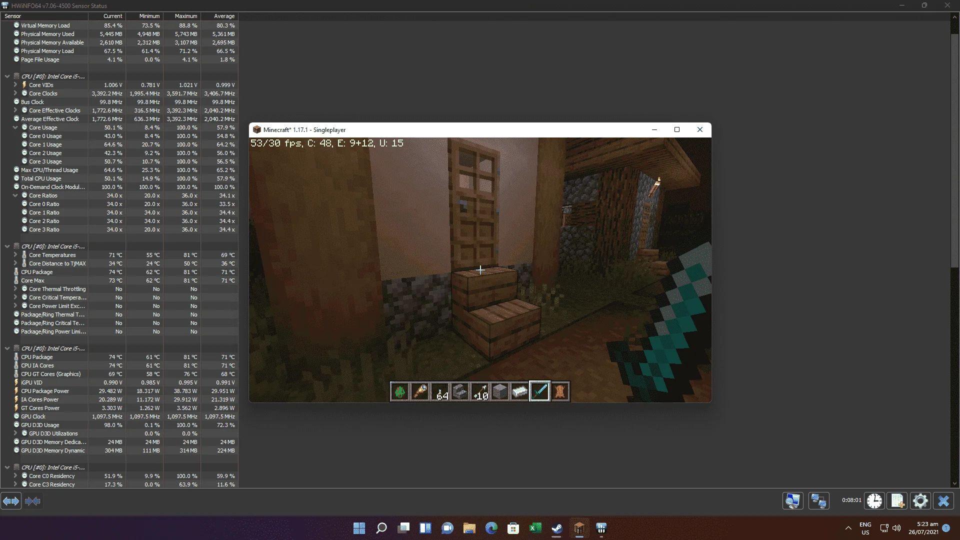Open taskbar Search magnifier
The height and width of the screenshot is (540, 960).
381,528
